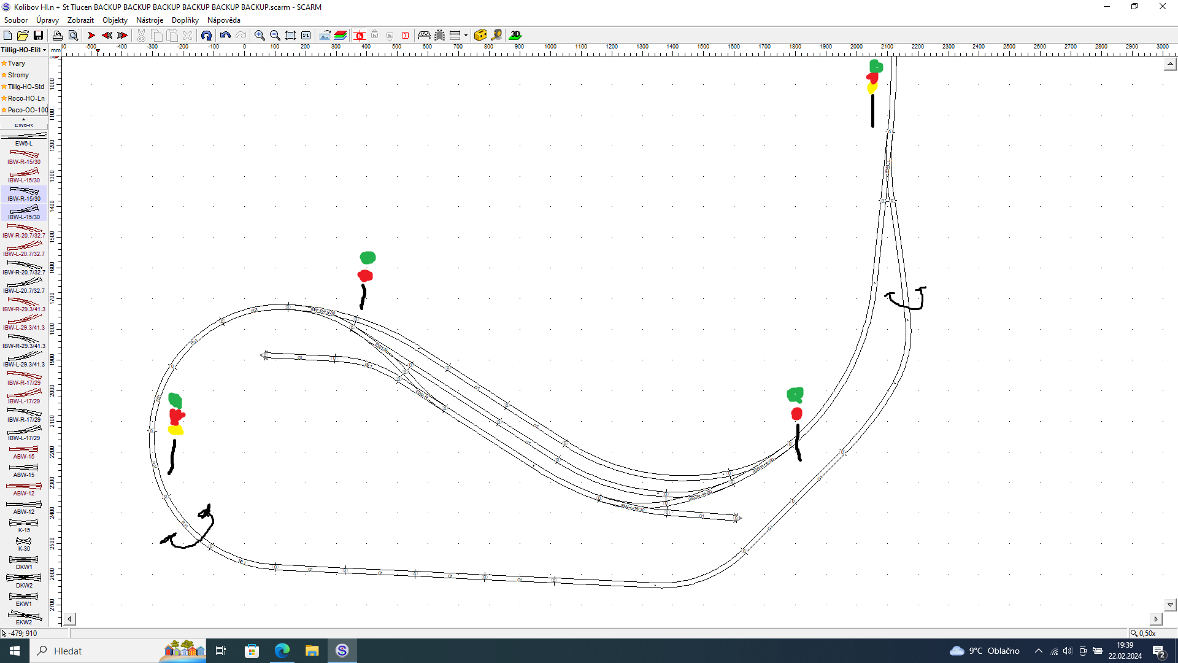Screen dimensions: 1178x663
Task: Click the Print icon
Action: [57, 36]
